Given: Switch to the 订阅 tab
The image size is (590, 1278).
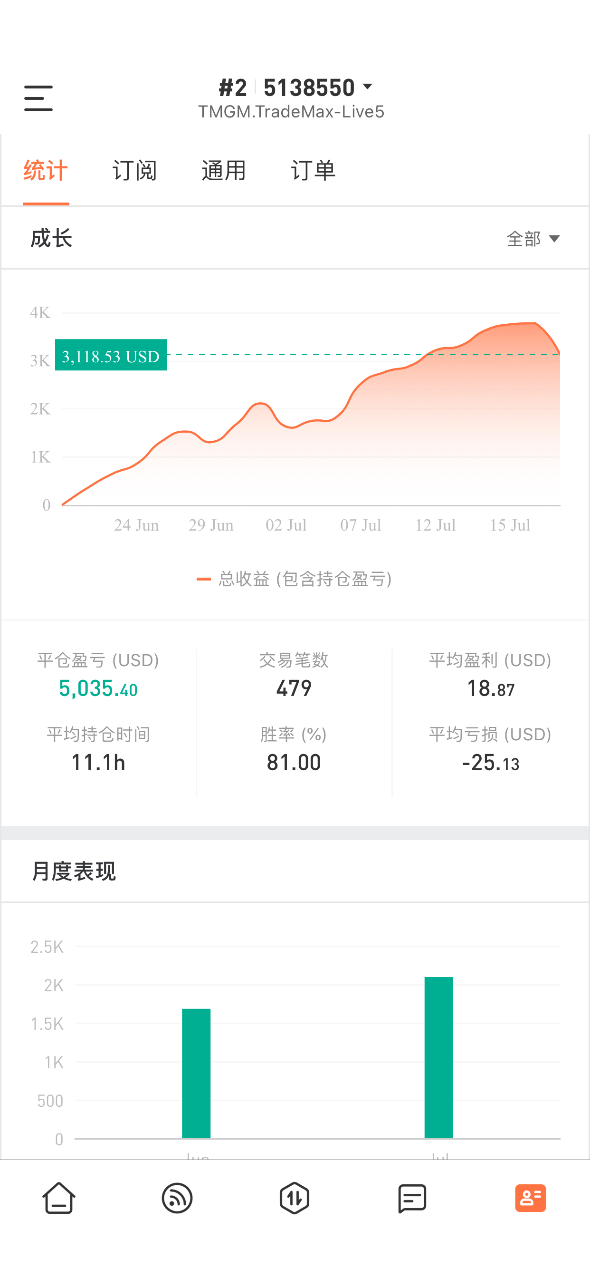Looking at the screenshot, I should point(134,170).
